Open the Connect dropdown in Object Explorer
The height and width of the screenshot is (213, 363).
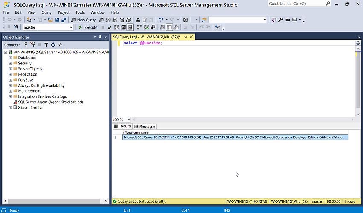point(12,45)
